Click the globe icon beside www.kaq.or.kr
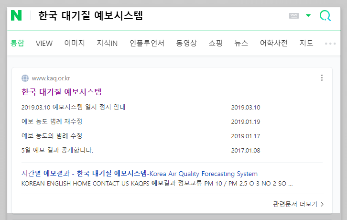The width and height of the screenshot is (347, 220). 25,78
